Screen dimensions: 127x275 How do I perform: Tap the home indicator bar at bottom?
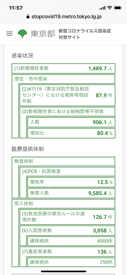tap(64, 271)
